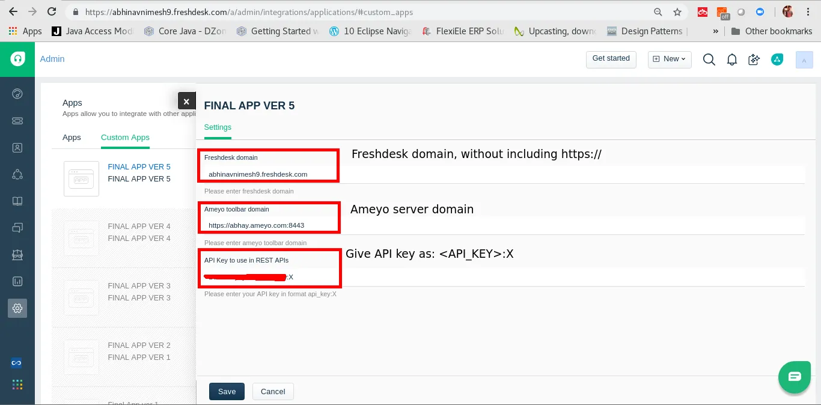Image resolution: width=821 pixels, height=405 pixels.
Task: Open the Dashboard gauge sidebar icon
Action: (x=17, y=93)
